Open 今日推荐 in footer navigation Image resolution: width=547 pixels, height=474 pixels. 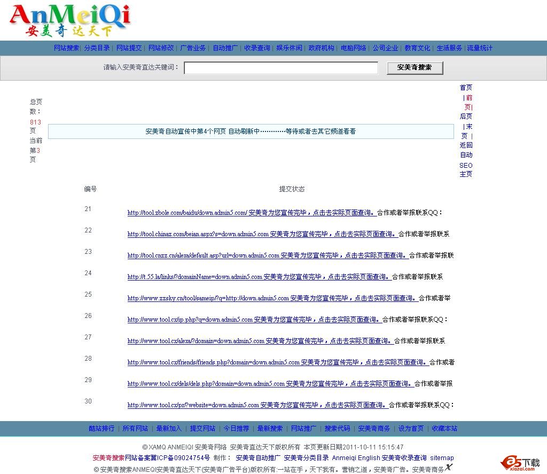[236, 428]
